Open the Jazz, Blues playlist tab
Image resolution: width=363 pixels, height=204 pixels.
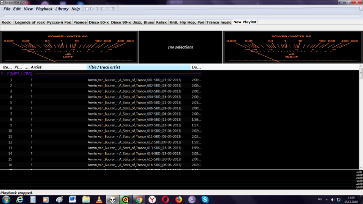coord(143,22)
